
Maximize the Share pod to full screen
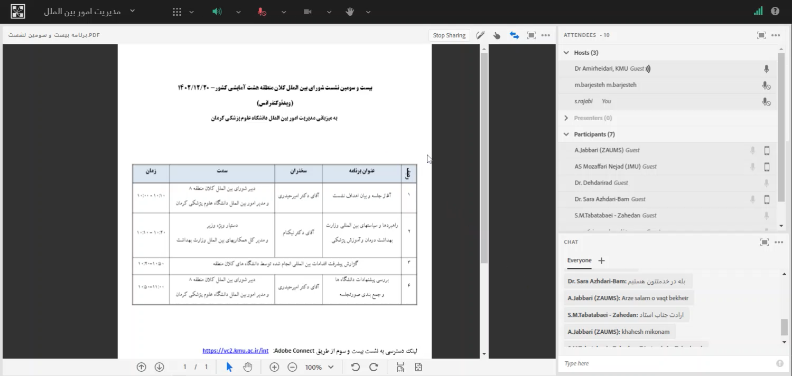(x=532, y=35)
